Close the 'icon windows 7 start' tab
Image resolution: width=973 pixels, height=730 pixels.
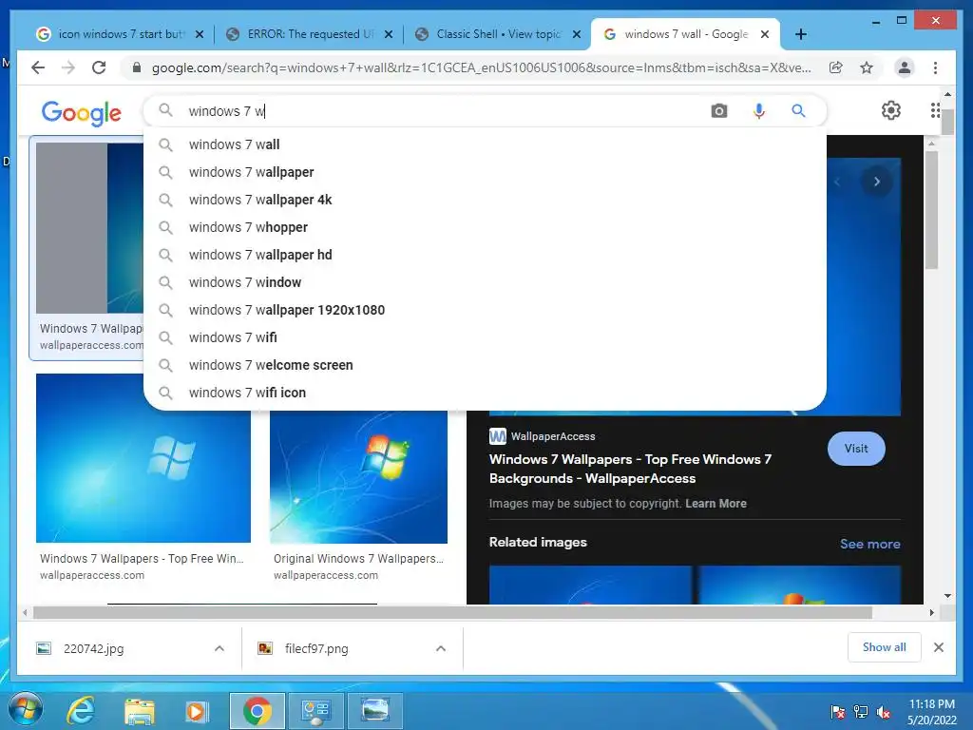(200, 34)
